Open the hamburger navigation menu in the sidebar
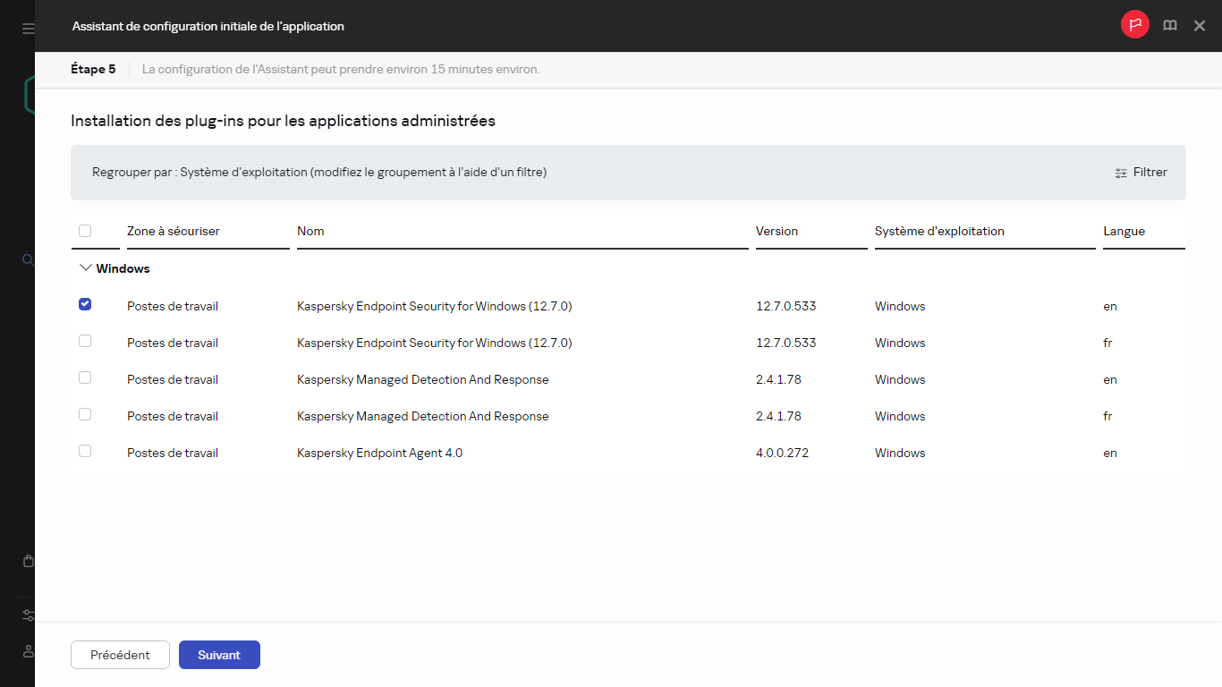This screenshot has height=687, width=1222. 26,27
